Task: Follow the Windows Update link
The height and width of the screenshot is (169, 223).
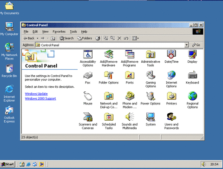Action: [x=36, y=94]
